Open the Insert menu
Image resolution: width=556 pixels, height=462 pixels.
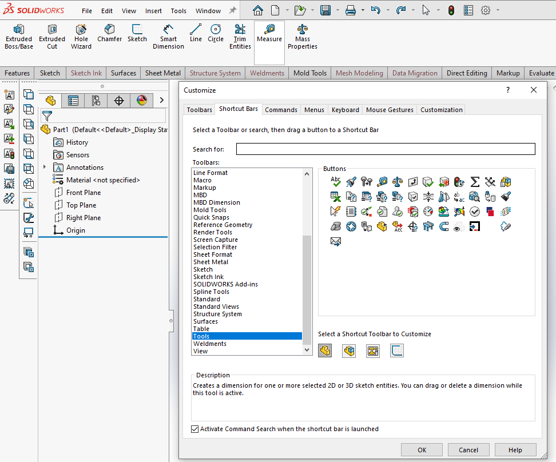[153, 11]
